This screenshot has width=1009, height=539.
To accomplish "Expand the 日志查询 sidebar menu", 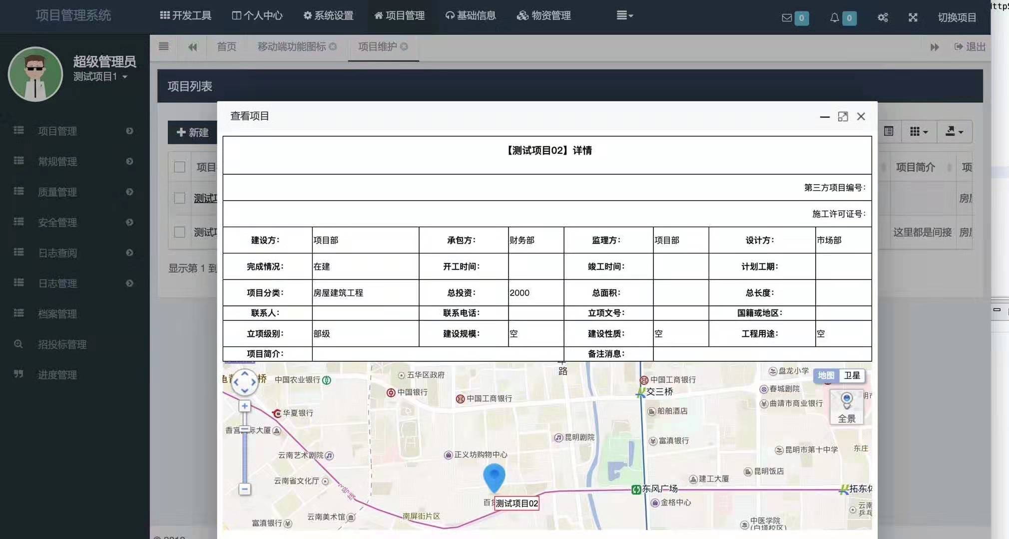I will (74, 253).
